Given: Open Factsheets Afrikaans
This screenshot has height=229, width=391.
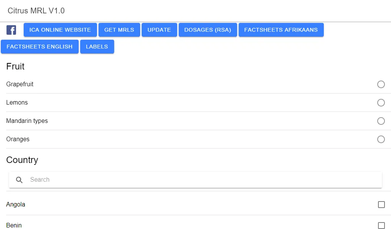Looking at the screenshot, I should (281, 30).
